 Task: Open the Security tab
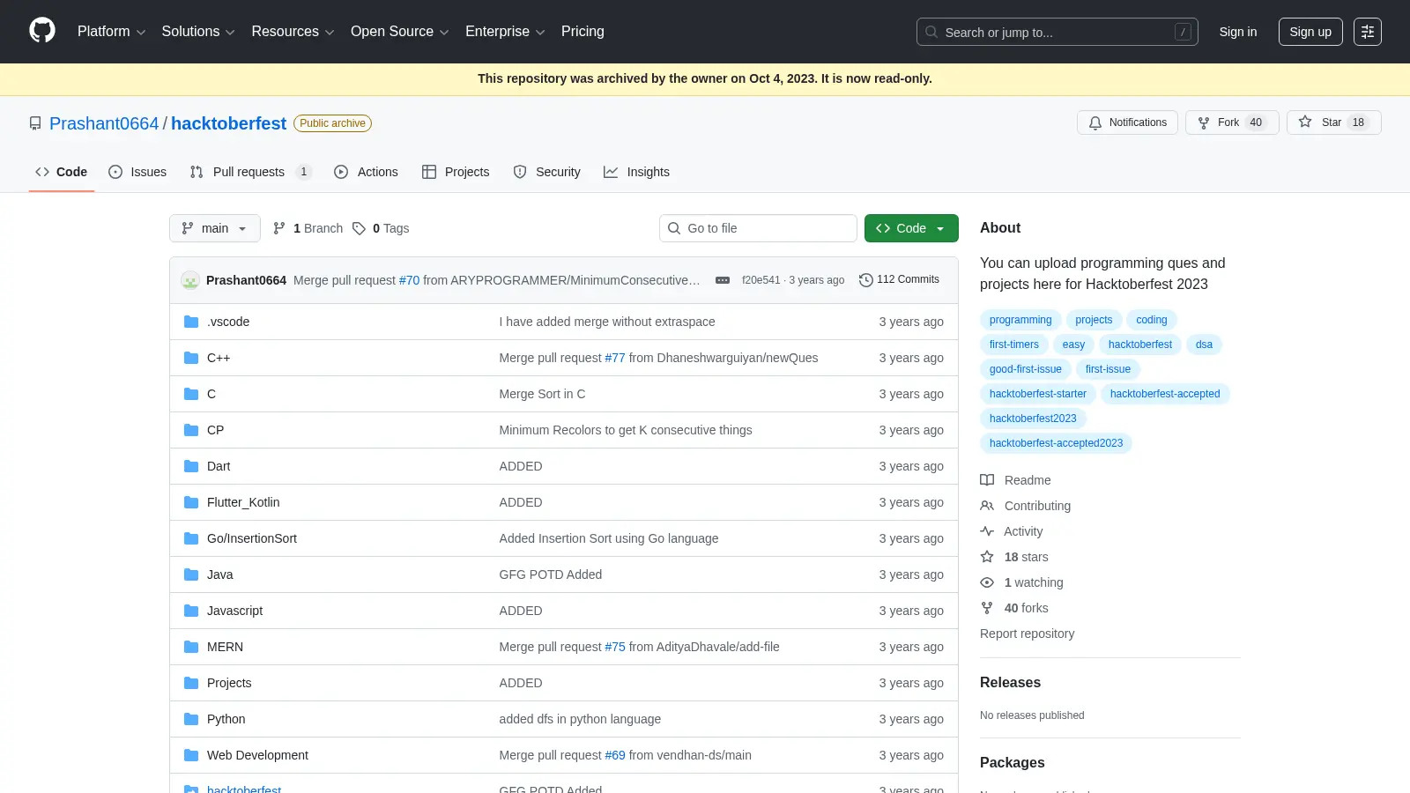coord(546,172)
